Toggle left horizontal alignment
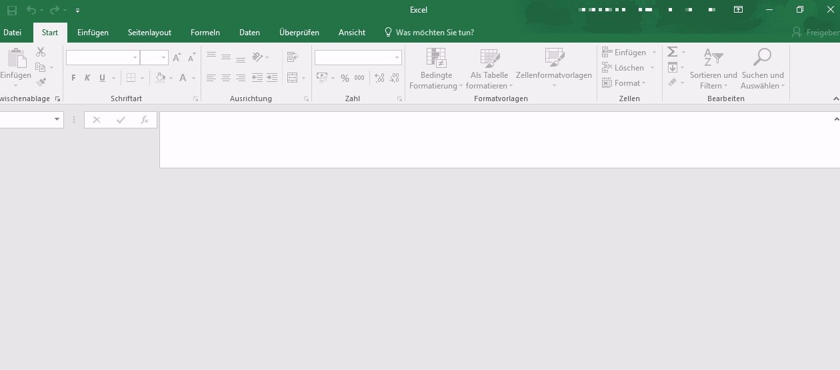The image size is (840, 370). (x=211, y=78)
